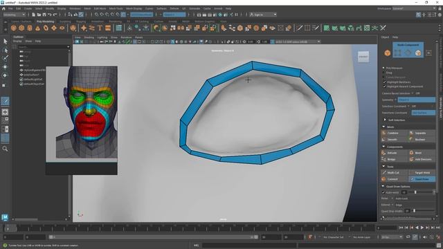Collapse the Quad Draw Options section
Image resolution: width=443 pixels, height=249 pixels.
point(383,186)
